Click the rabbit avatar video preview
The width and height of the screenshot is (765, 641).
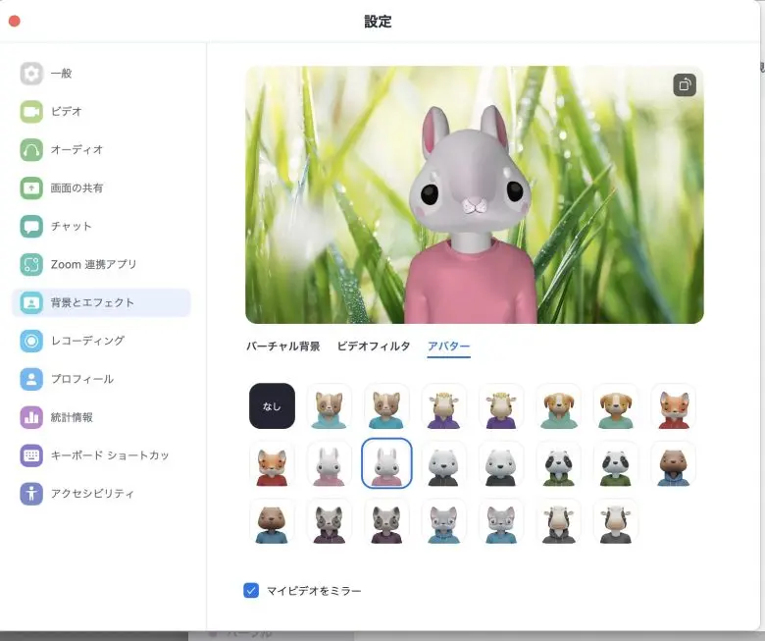(475, 194)
